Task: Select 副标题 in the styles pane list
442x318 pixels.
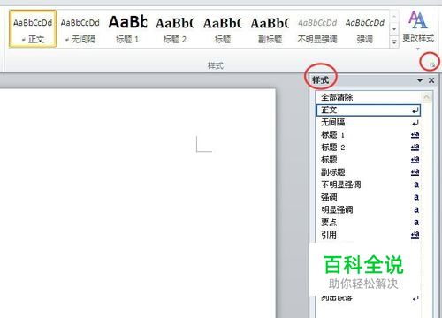Action: click(369, 172)
